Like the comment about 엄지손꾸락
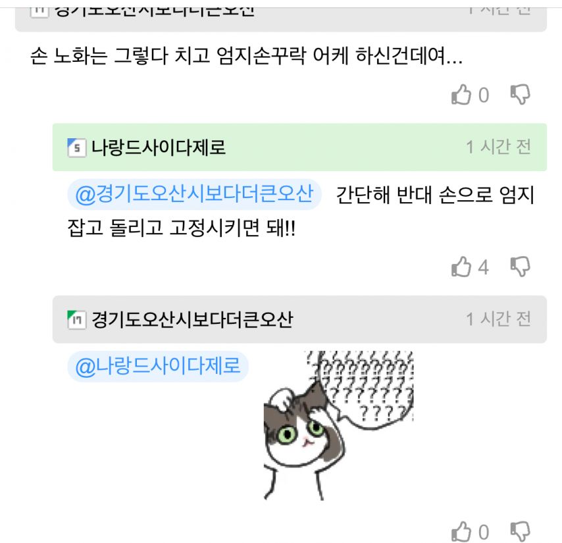Screen dimensions: 562x543 pyautogui.click(x=461, y=95)
